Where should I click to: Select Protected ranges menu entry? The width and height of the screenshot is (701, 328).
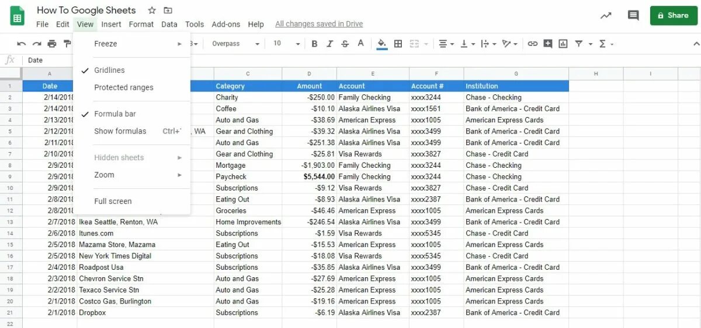132,87
